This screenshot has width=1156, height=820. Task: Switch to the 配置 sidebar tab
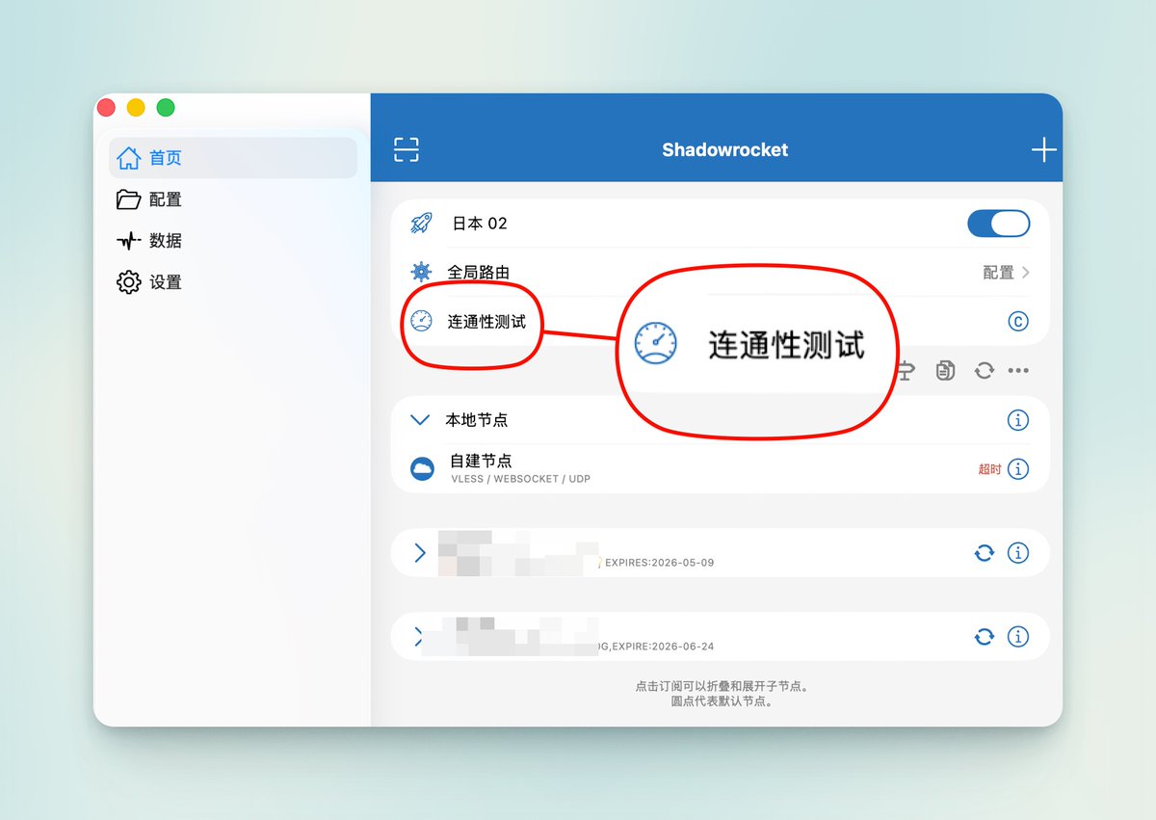tap(233, 199)
